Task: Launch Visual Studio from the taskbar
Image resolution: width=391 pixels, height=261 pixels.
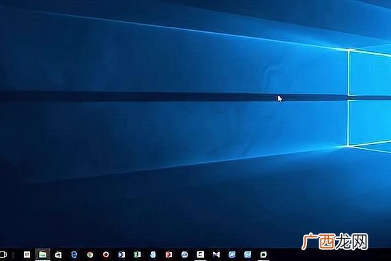Action: [216, 254]
